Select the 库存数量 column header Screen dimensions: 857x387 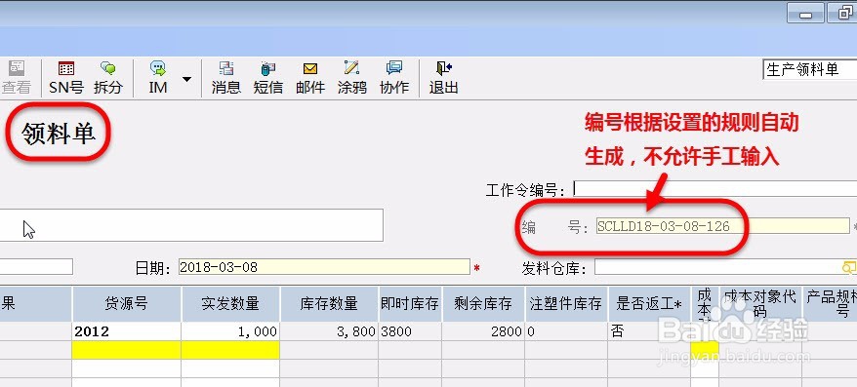329,304
